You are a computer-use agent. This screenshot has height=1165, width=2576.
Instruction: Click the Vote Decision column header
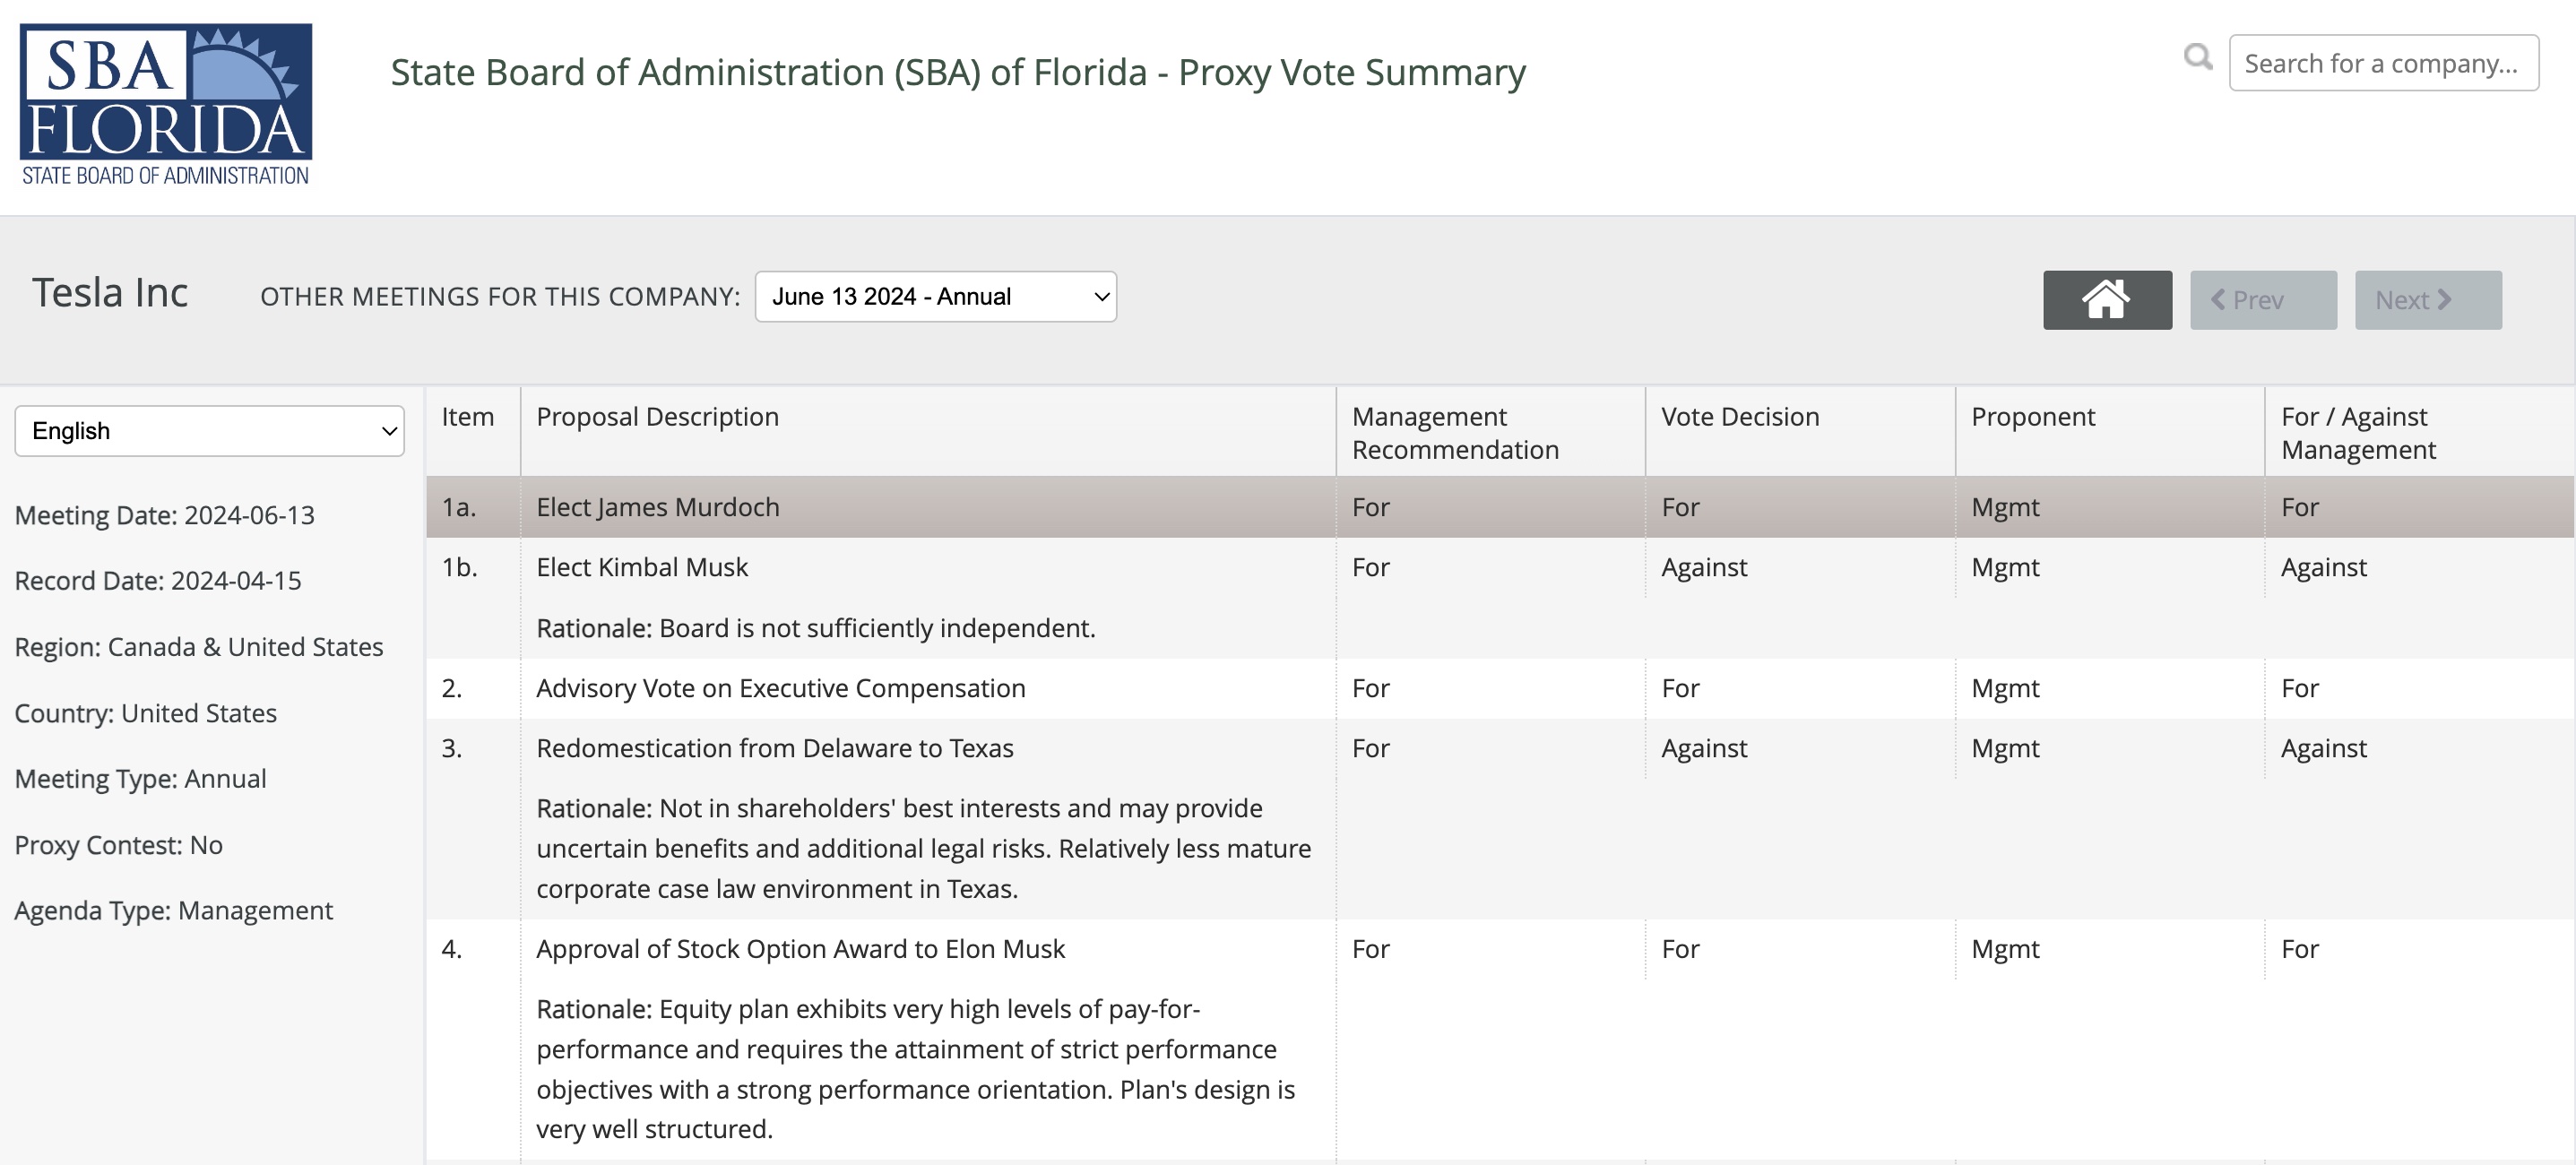tap(1740, 417)
